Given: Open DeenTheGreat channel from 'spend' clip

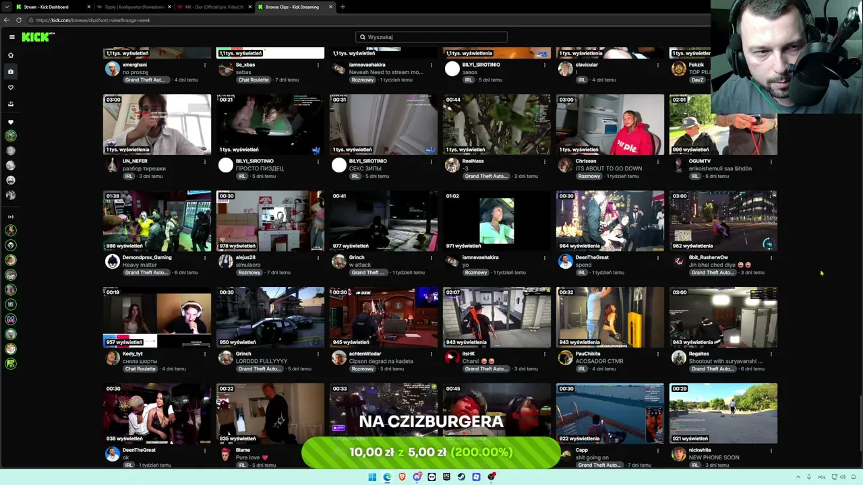Looking at the screenshot, I should (x=592, y=257).
